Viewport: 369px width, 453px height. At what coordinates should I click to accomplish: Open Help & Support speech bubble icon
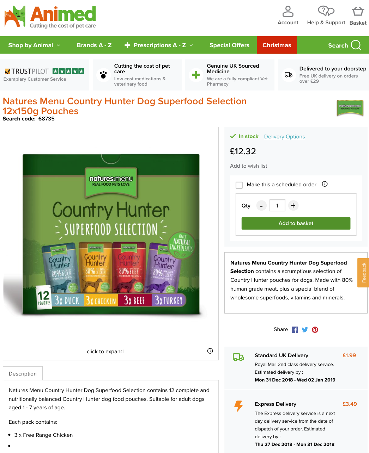[x=326, y=11]
